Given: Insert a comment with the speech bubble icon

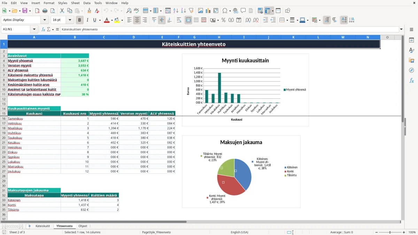Looking at the screenshot, I should click(243, 11).
